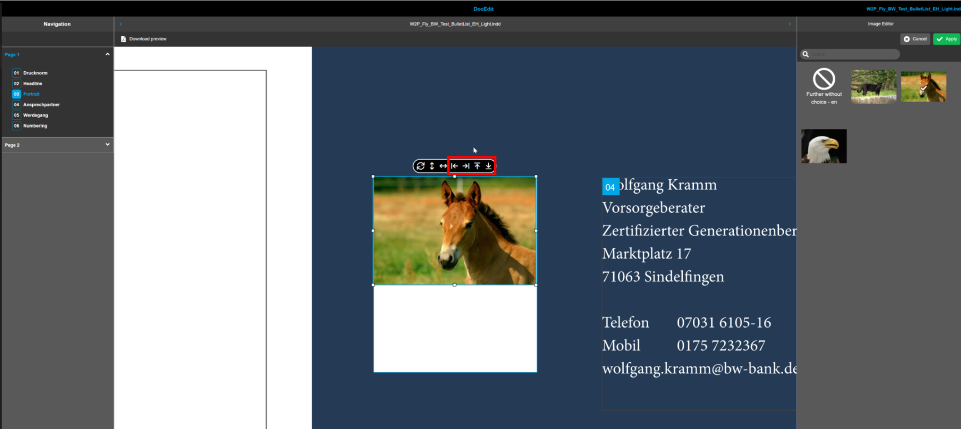Click the email 'wolfgang.kramm@bw-bank.de' text
The image size is (961, 429).
point(700,369)
